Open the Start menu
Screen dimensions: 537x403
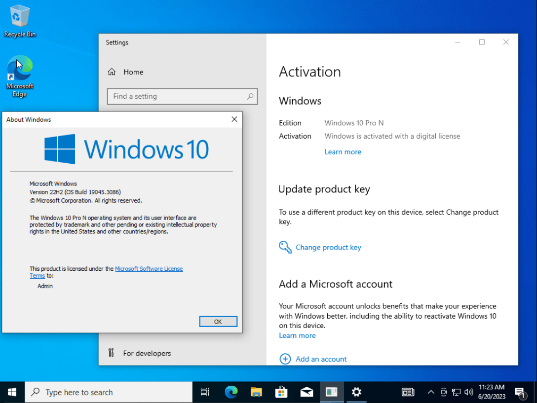12,392
